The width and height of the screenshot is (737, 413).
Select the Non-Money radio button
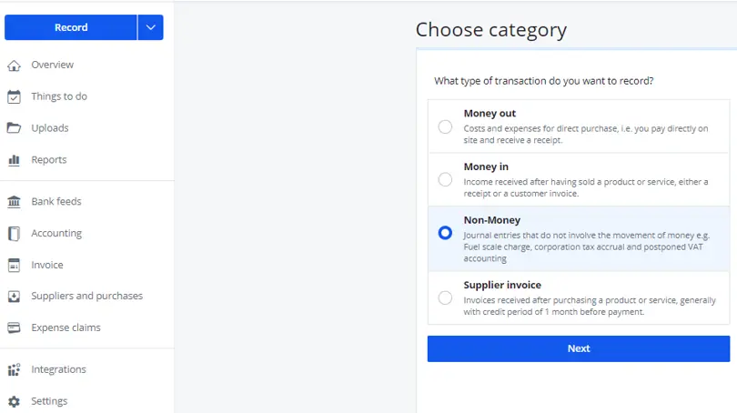445,233
